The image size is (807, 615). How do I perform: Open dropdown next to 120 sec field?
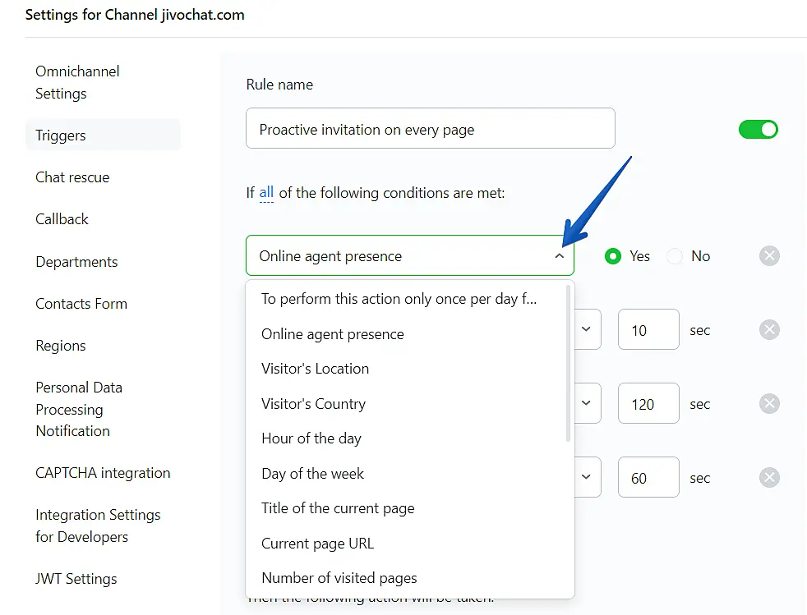tap(587, 403)
